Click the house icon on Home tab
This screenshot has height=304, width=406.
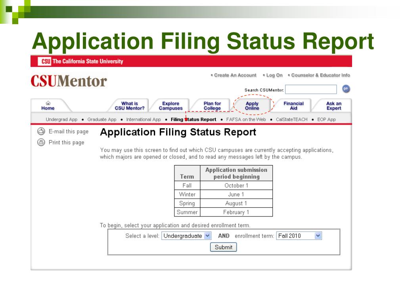[48, 103]
